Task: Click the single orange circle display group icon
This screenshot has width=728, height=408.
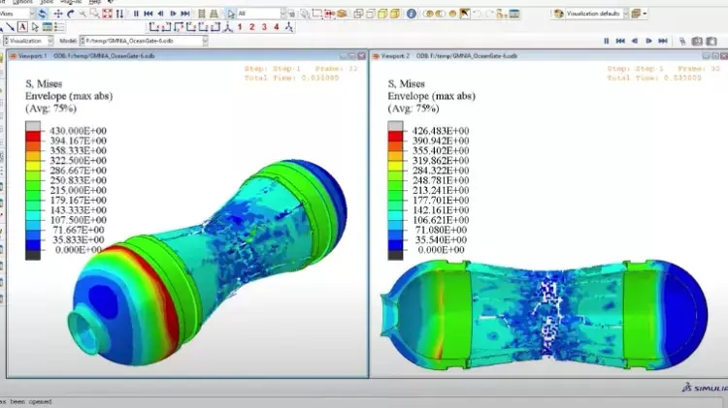Action: pos(452,14)
